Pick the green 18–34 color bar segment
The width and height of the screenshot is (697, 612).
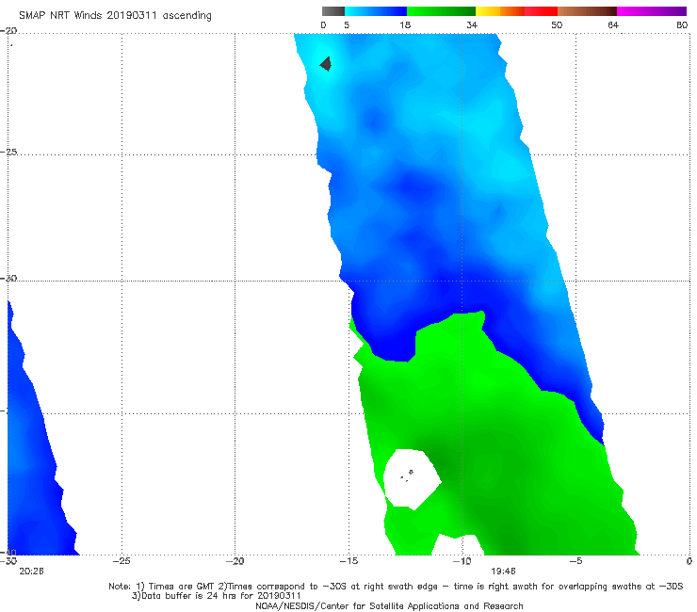tap(442, 11)
